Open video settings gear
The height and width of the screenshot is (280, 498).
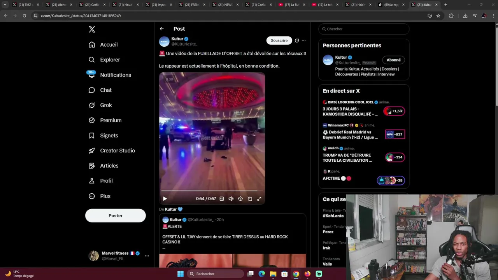pyautogui.click(x=240, y=199)
